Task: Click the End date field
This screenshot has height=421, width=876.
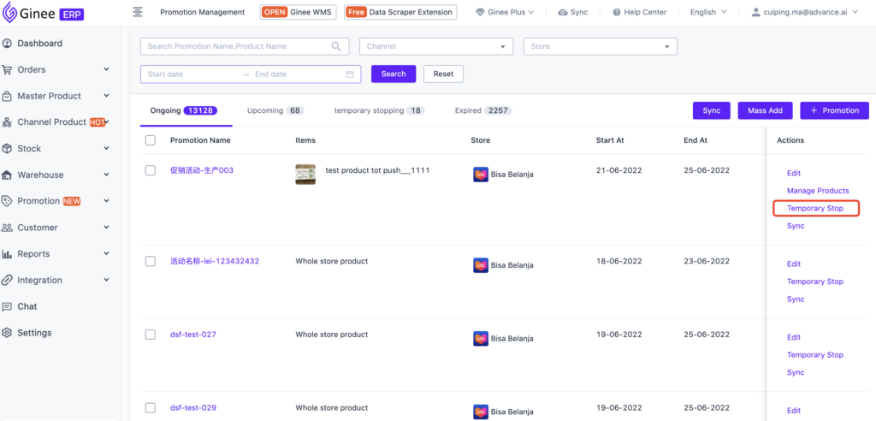Action: [296, 74]
